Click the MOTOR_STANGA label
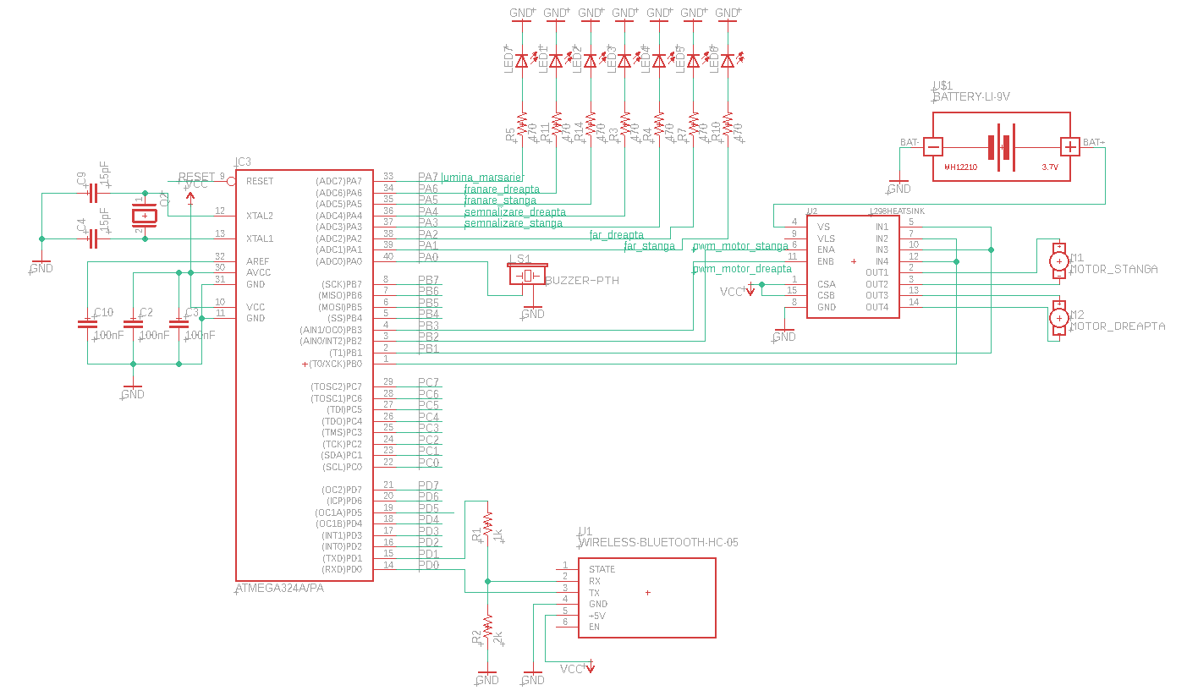 [1114, 269]
